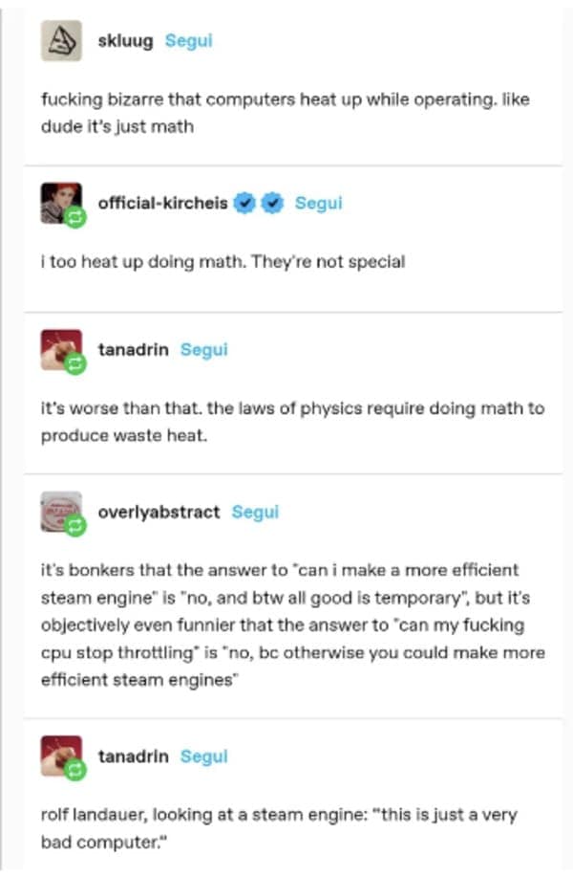Click second blue verified badge beside official-kircheis
The image size is (573, 877).
click(271, 203)
